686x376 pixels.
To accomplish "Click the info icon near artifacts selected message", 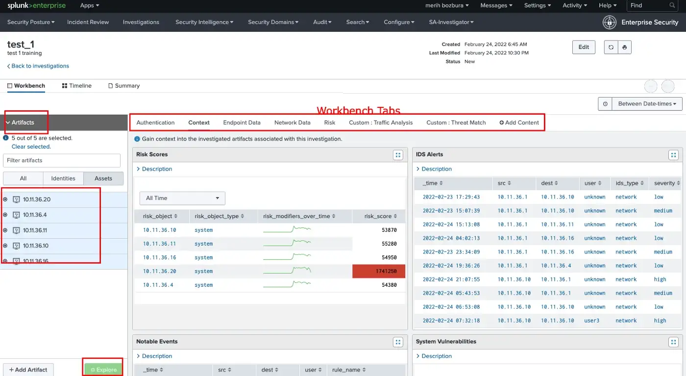I will 6,138.
